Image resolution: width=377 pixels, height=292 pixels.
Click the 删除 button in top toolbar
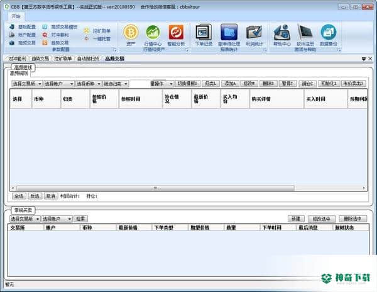point(268,84)
